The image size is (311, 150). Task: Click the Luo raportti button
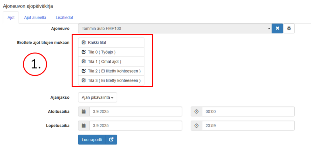(x=92, y=140)
